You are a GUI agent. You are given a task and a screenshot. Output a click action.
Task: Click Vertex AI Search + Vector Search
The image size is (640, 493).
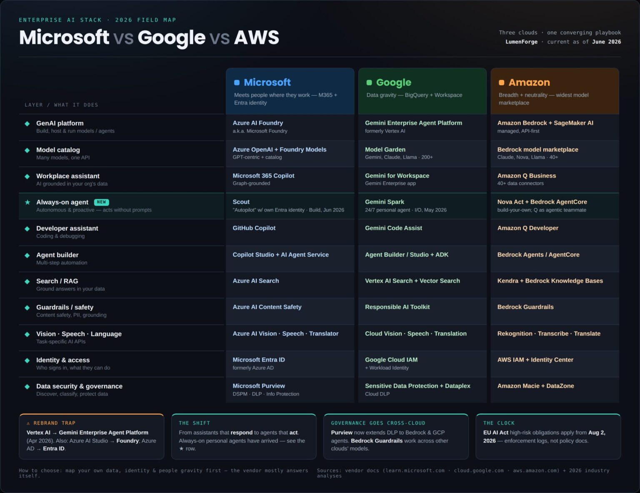point(412,281)
